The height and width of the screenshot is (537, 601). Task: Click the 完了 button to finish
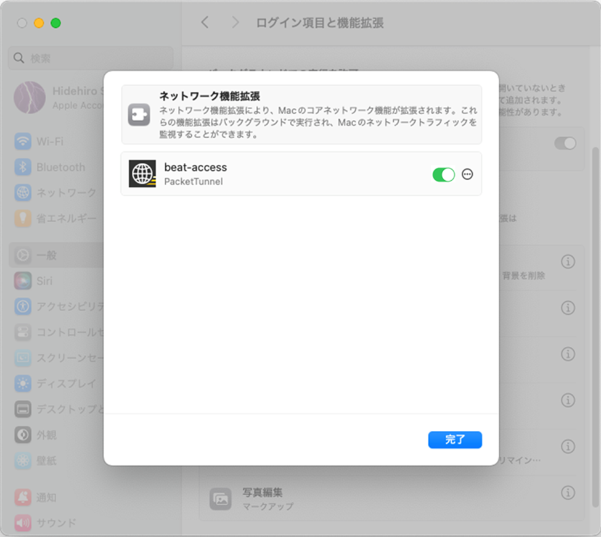pyautogui.click(x=455, y=439)
